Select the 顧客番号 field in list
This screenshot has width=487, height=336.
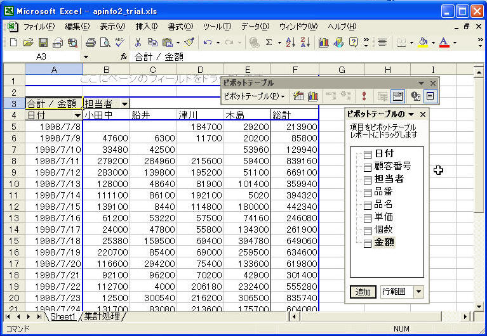(x=392, y=166)
